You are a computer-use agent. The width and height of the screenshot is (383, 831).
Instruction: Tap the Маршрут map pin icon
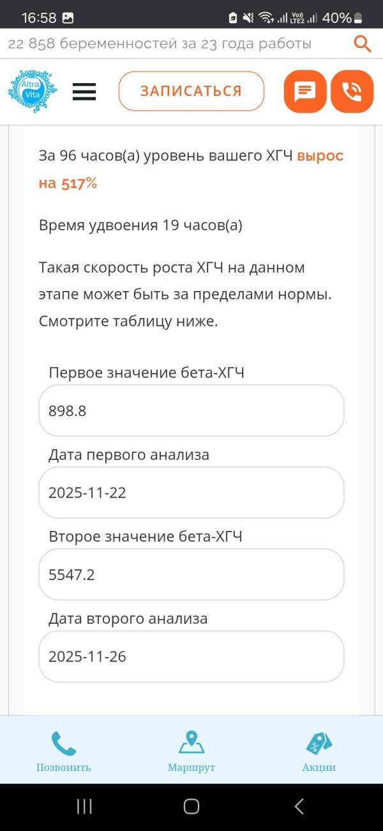click(191, 742)
